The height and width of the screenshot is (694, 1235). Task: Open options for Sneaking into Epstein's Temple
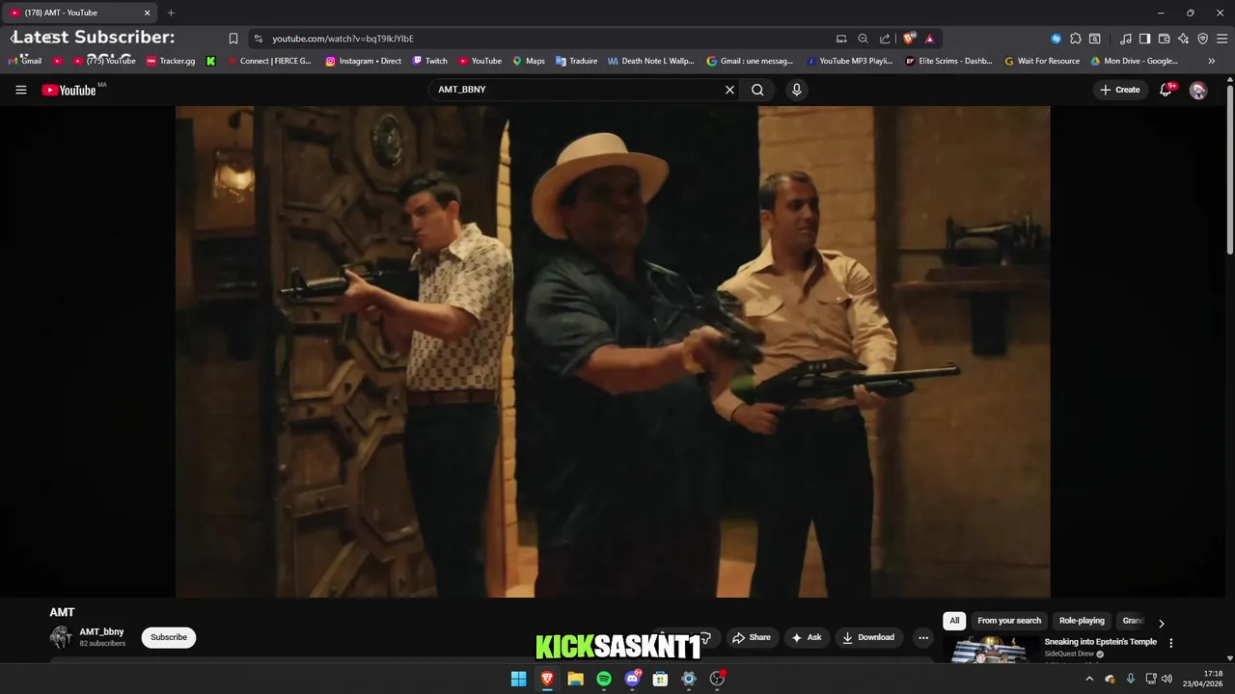pos(1171,643)
